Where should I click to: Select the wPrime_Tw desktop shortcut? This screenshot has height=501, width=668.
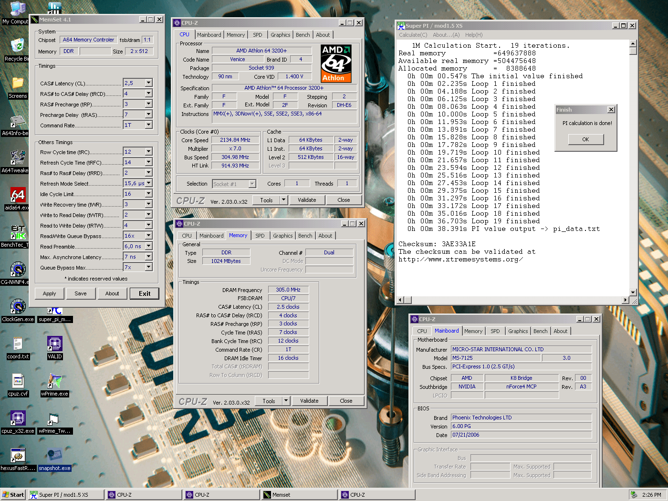pyautogui.click(x=55, y=420)
